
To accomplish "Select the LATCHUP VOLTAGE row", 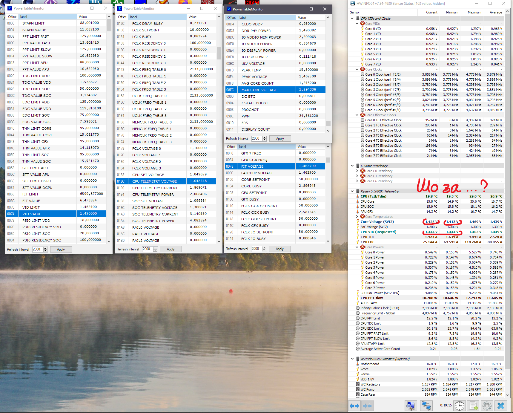I will tap(275, 173).
